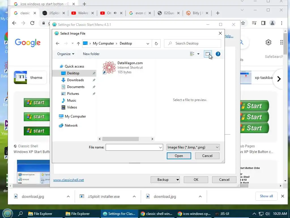Open recent locations dropdown in file dialog
This screenshot has width=290, height=218.
point(72,43)
